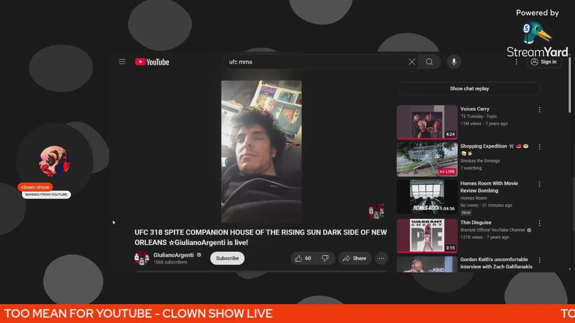575x323 pixels.
Task: Open options for Shopping Expedition video
Action: (540, 147)
